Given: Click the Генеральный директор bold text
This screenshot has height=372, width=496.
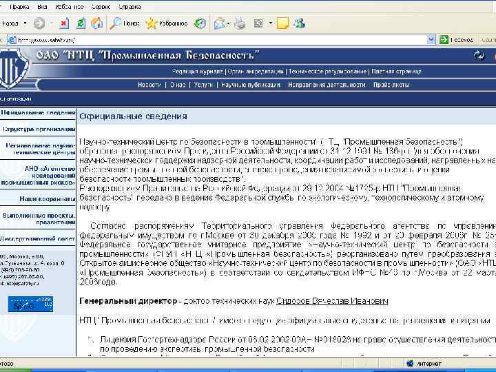Looking at the screenshot, I should point(128,301).
